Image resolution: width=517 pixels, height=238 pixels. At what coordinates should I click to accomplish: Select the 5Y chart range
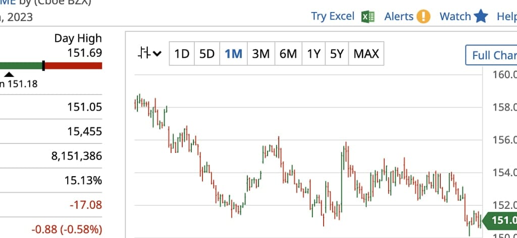click(337, 53)
